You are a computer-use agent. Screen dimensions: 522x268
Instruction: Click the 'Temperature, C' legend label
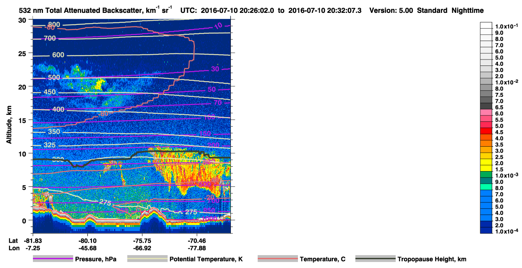pos(322,259)
